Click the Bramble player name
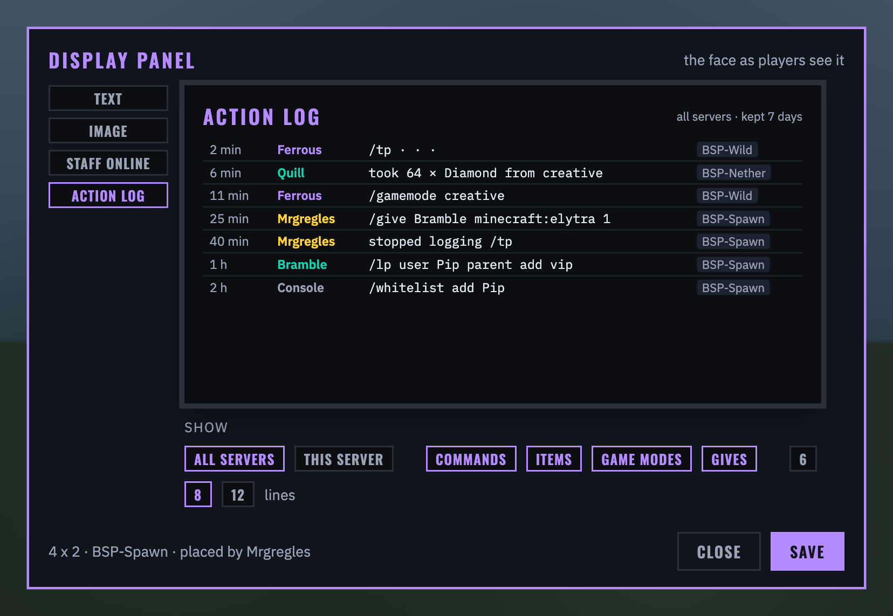The image size is (893, 616). [302, 265]
